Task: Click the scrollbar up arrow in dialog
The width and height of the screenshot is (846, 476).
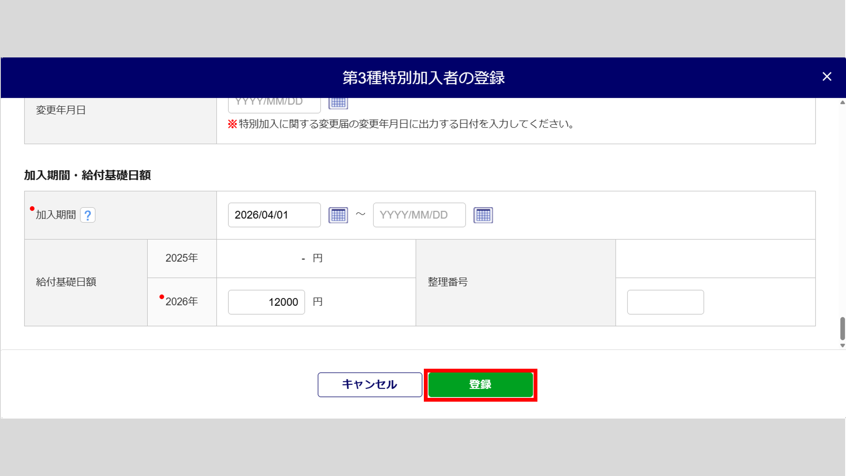Action: (x=842, y=103)
